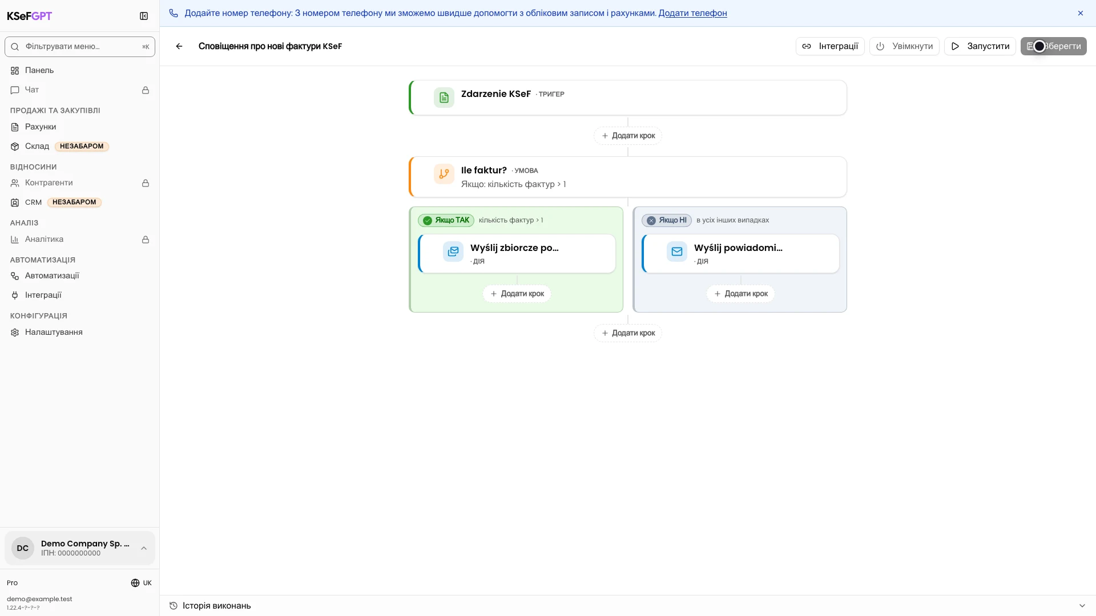Screen dimensions: 1096x616
Task: Toggle Увімкнути to enable the automation
Action: [904, 46]
